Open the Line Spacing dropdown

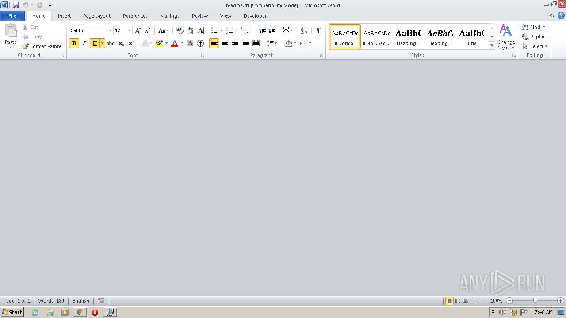click(272, 43)
